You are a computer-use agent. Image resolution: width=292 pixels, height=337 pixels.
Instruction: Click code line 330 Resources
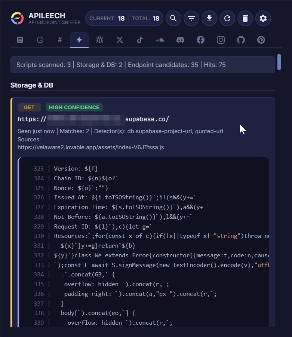[162, 236]
